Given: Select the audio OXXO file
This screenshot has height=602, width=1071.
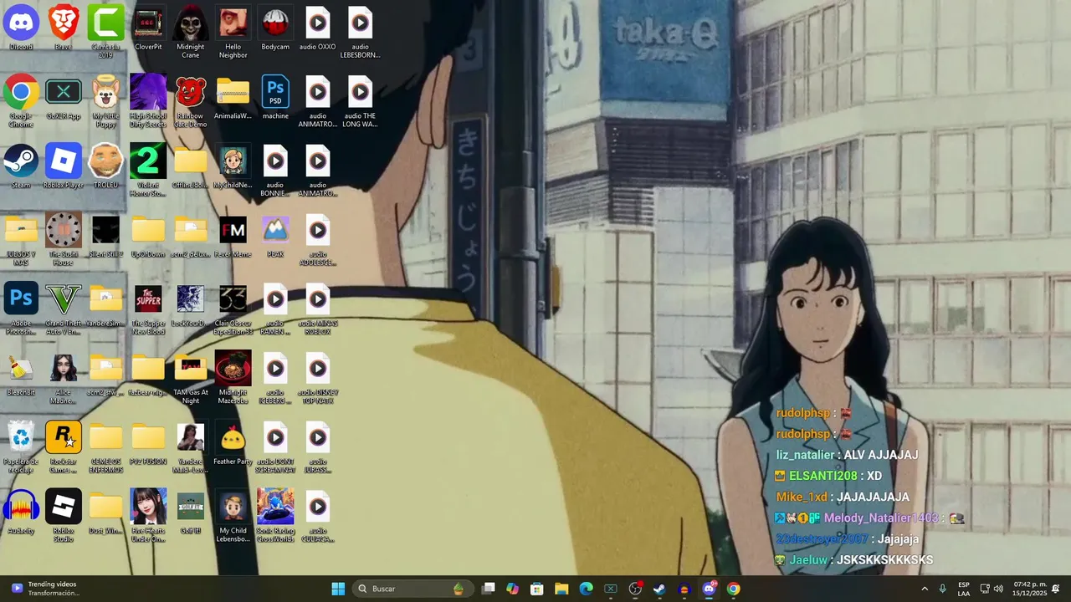Looking at the screenshot, I should coord(317,28).
